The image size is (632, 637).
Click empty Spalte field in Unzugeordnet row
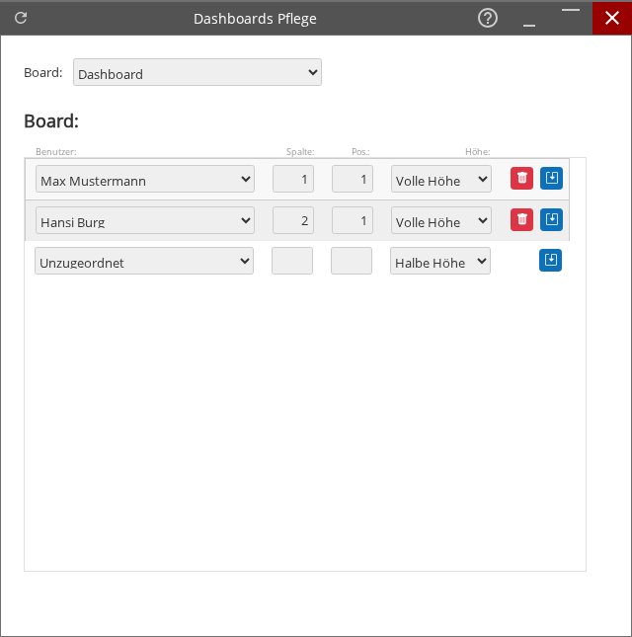tap(292, 262)
